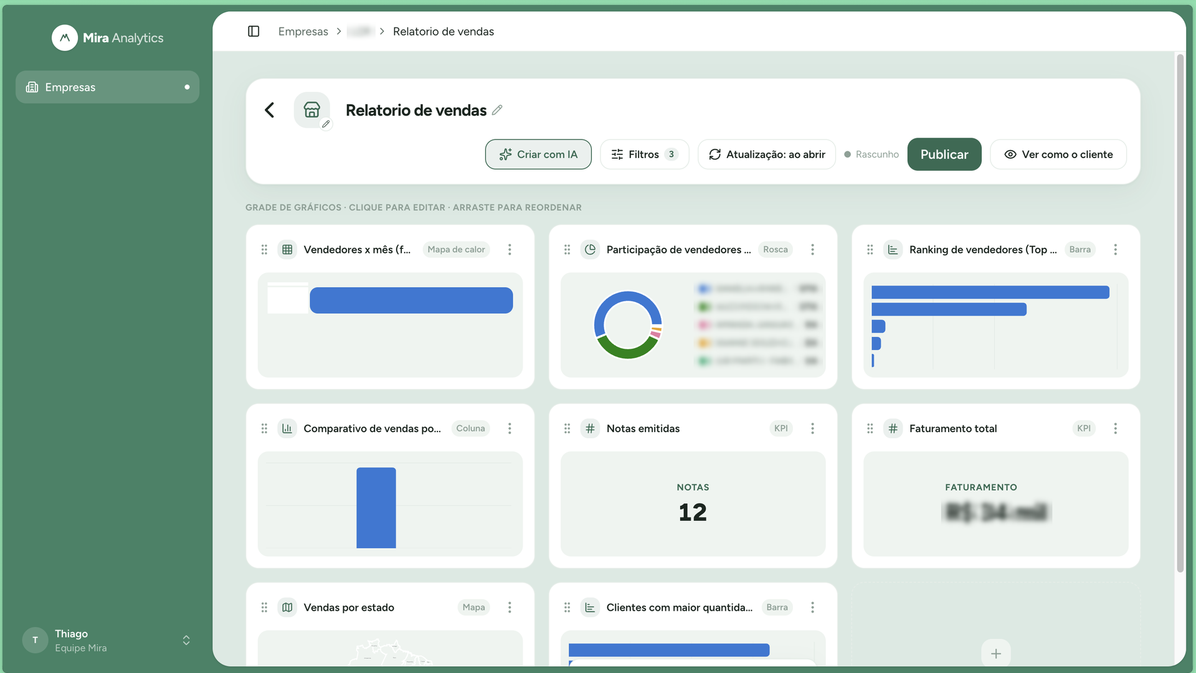This screenshot has width=1196, height=673.
Task: Open options menu of Ranking de vendedores card
Action: tap(1115, 250)
